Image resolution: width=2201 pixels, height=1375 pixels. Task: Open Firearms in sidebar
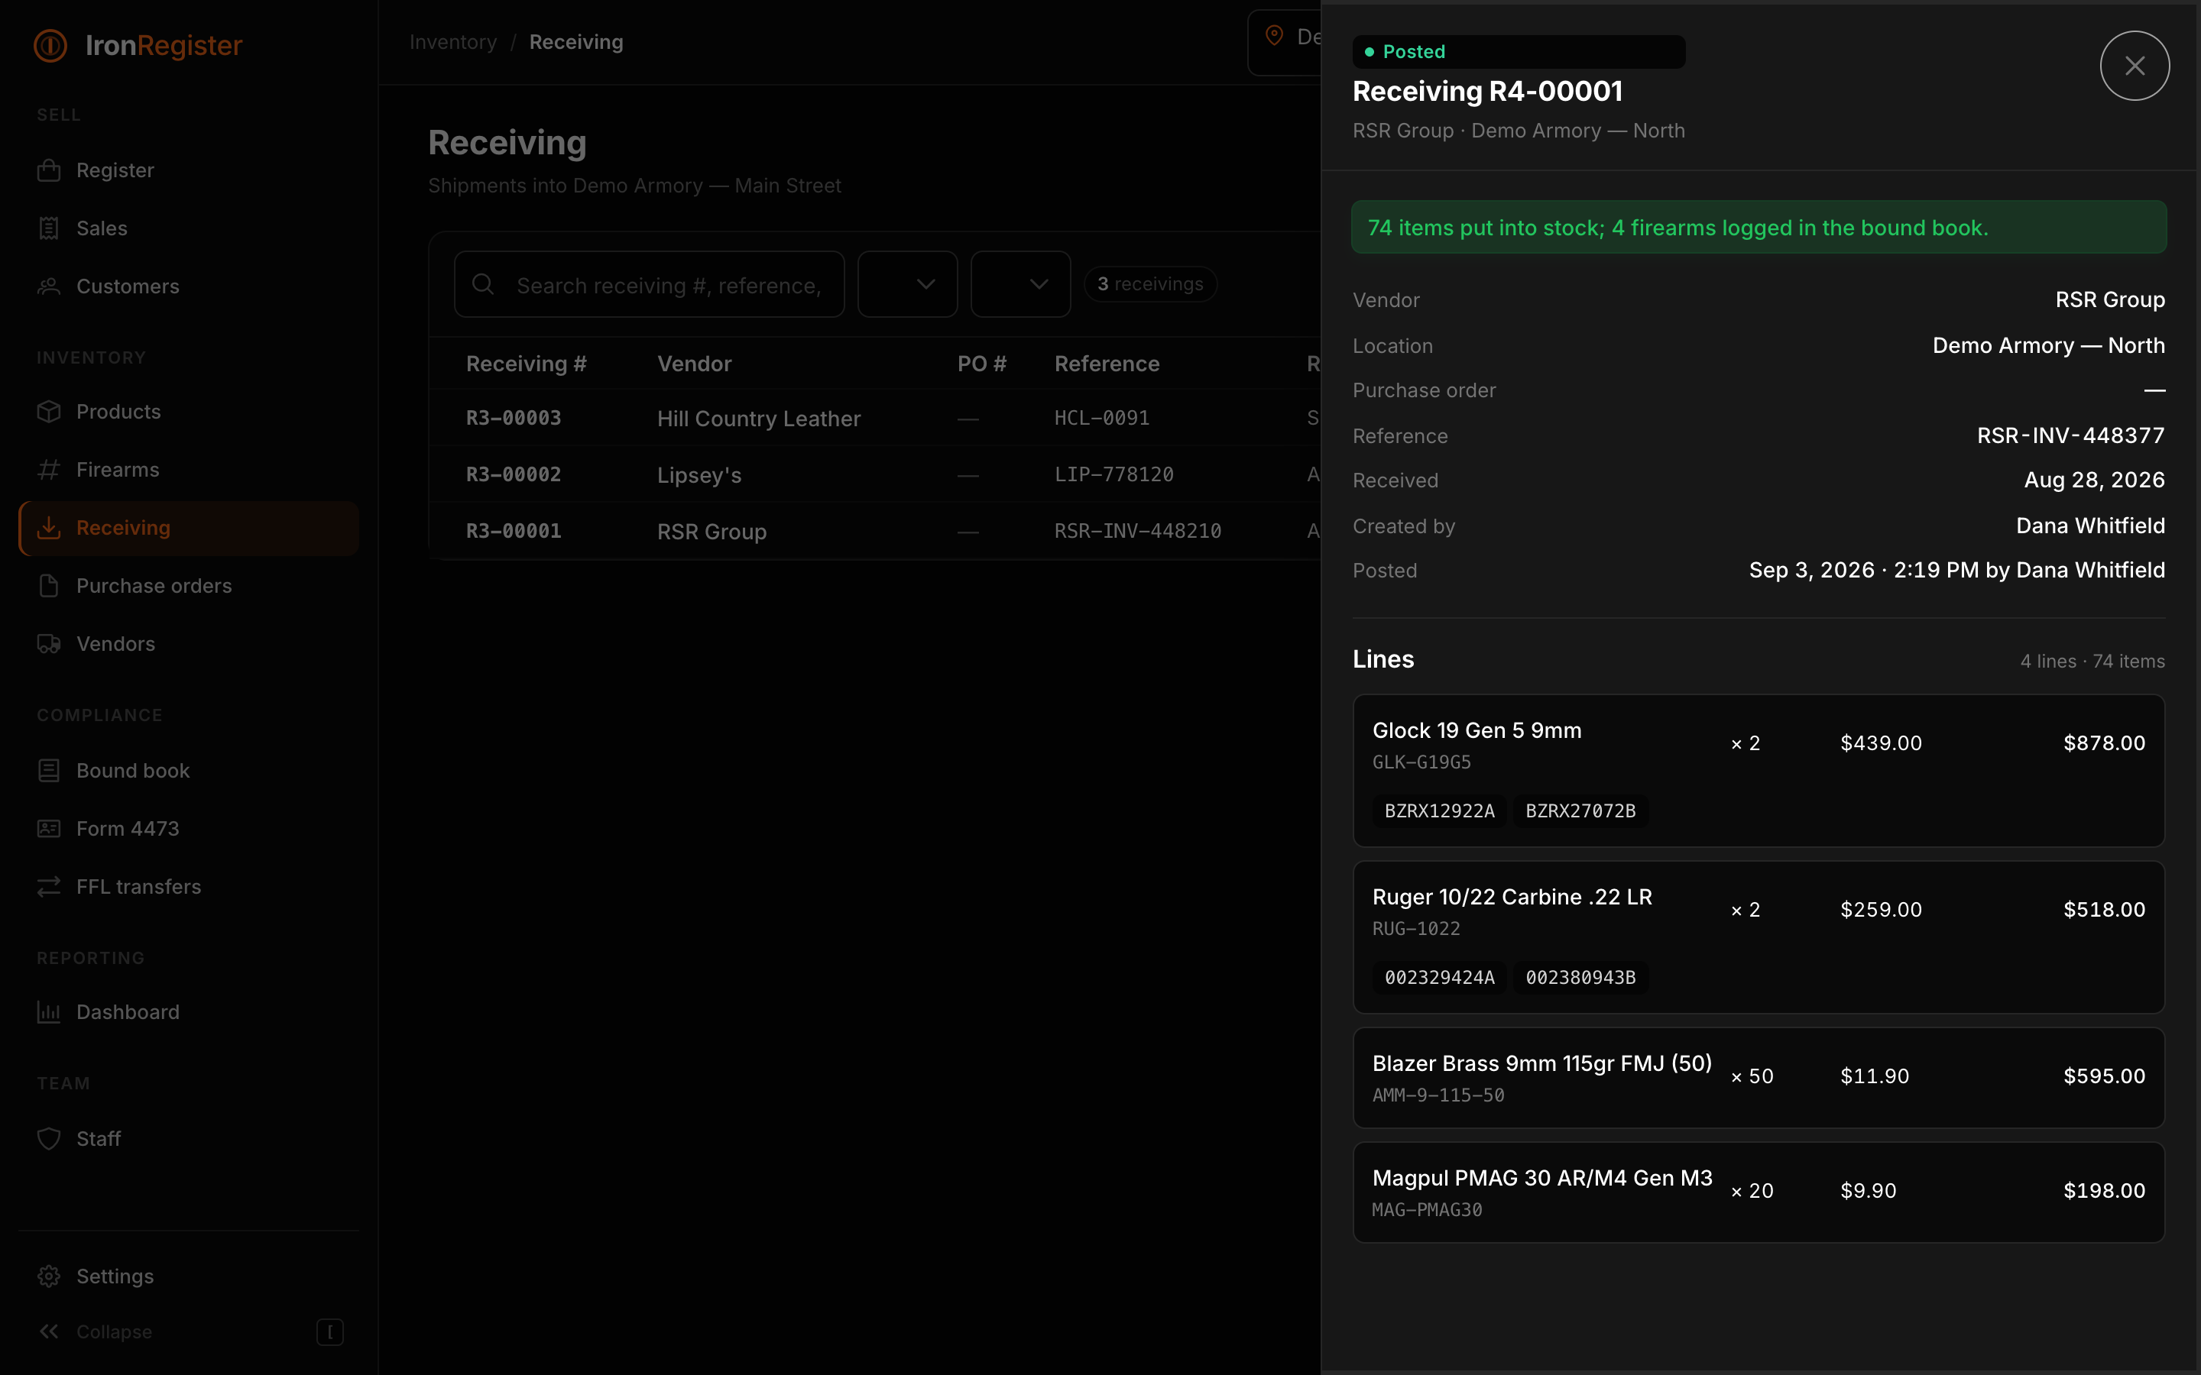click(188, 470)
